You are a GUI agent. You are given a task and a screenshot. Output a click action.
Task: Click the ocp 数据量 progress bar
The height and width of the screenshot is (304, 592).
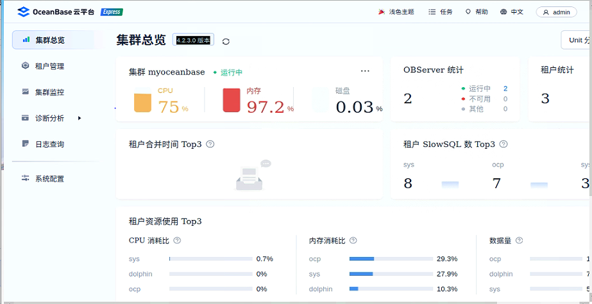click(556, 259)
